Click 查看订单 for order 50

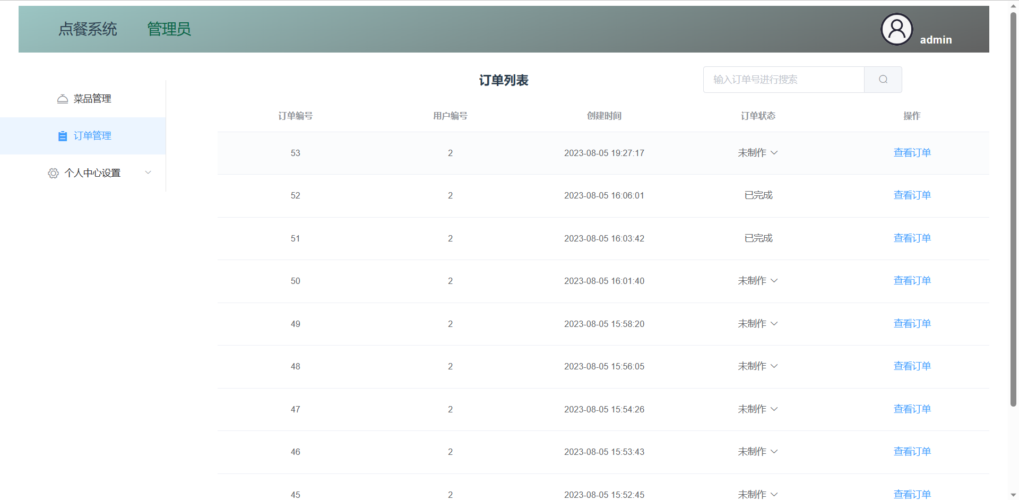point(912,281)
